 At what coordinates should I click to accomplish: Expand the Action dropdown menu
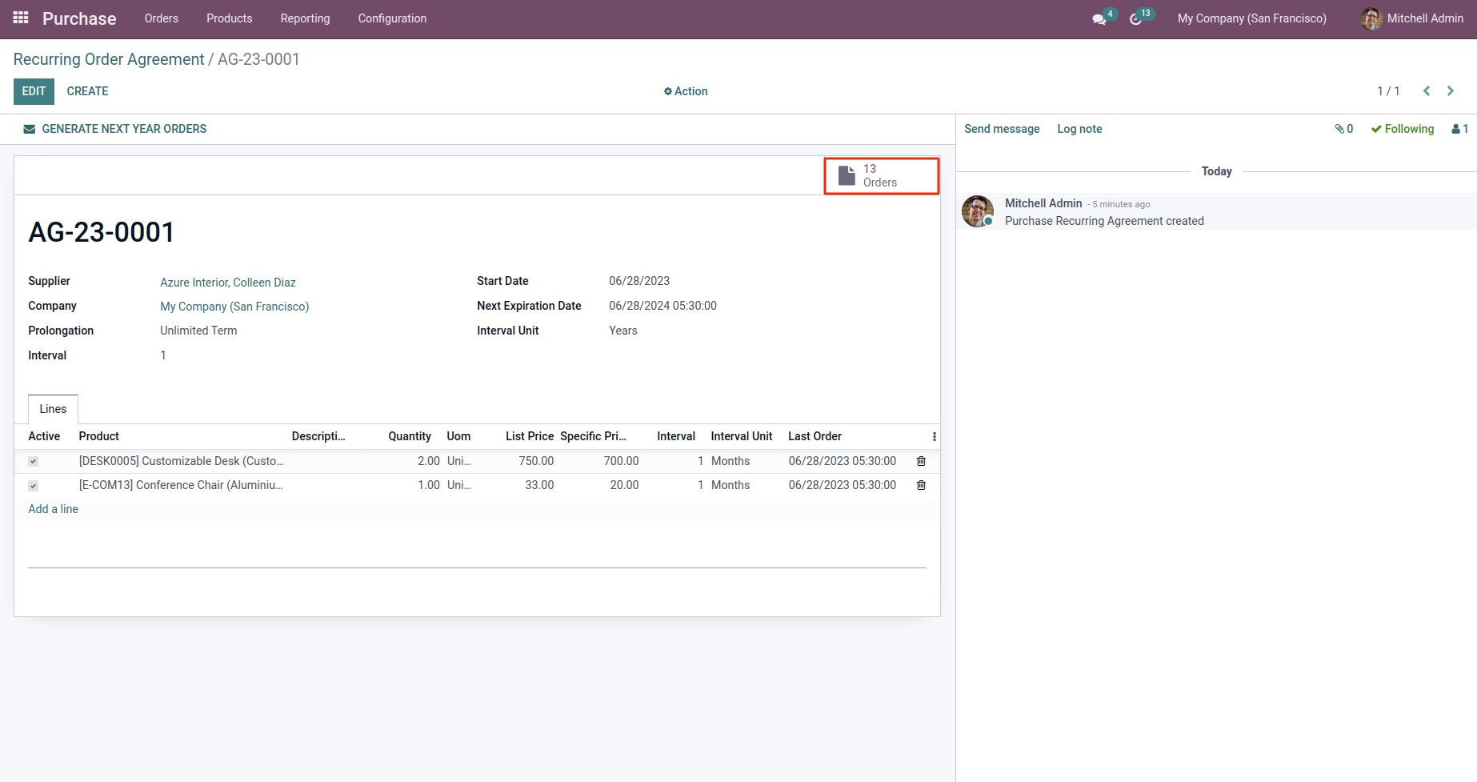pos(686,91)
